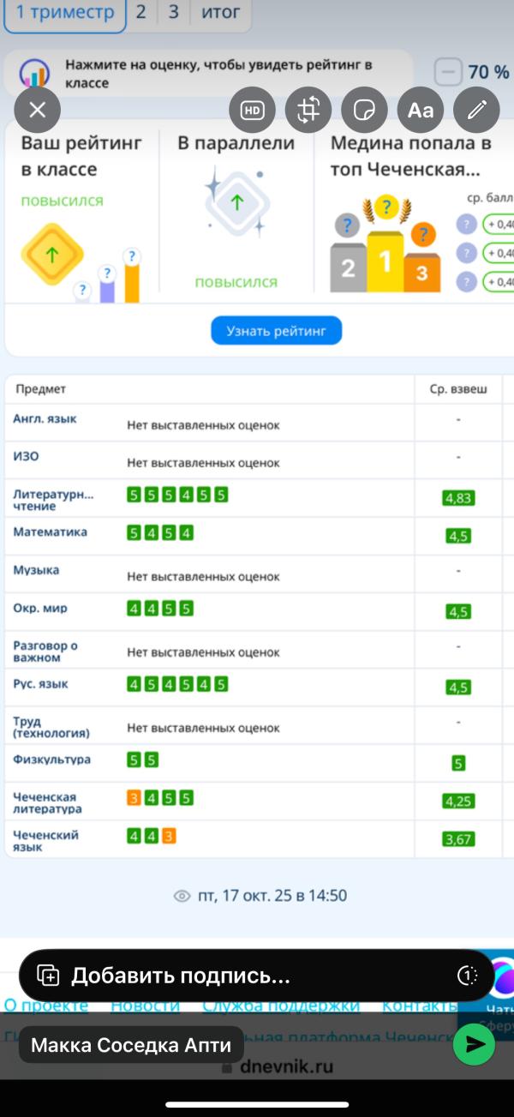The image size is (514, 1117).
Task: Toggle the view-once option
Action: (x=467, y=976)
